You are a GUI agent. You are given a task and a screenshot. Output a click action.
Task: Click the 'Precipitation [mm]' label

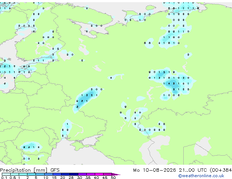[x=24, y=170]
